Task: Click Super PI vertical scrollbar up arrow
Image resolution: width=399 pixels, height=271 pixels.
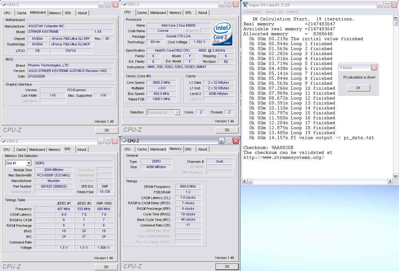Action: coord(396,19)
